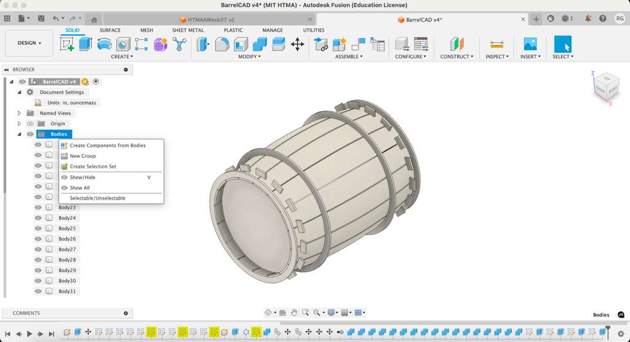
Task: Open the MODIFY dropdown menu
Action: pyautogui.click(x=249, y=56)
